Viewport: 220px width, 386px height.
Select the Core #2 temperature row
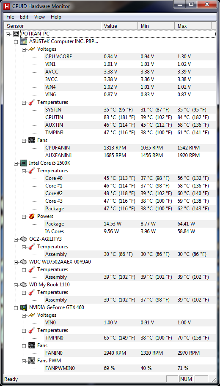click(129, 193)
